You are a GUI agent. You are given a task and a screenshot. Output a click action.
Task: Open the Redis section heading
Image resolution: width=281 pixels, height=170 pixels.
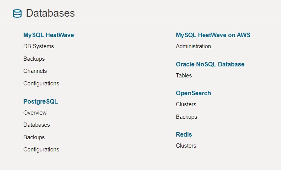tap(184, 134)
